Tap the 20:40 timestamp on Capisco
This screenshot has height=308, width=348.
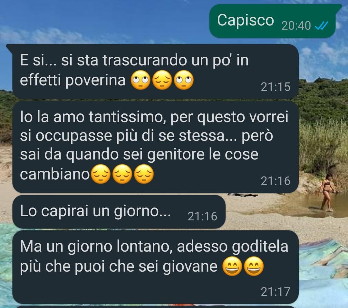point(296,26)
